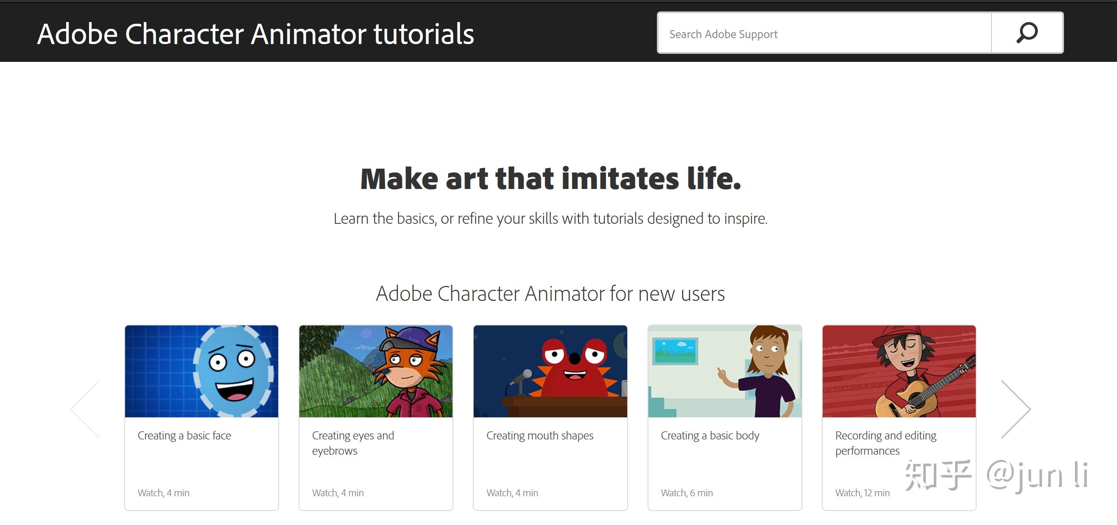Image resolution: width=1117 pixels, height=525 pixels.
Task: Open the Creating a basic body title
Action: coord(710,435)
